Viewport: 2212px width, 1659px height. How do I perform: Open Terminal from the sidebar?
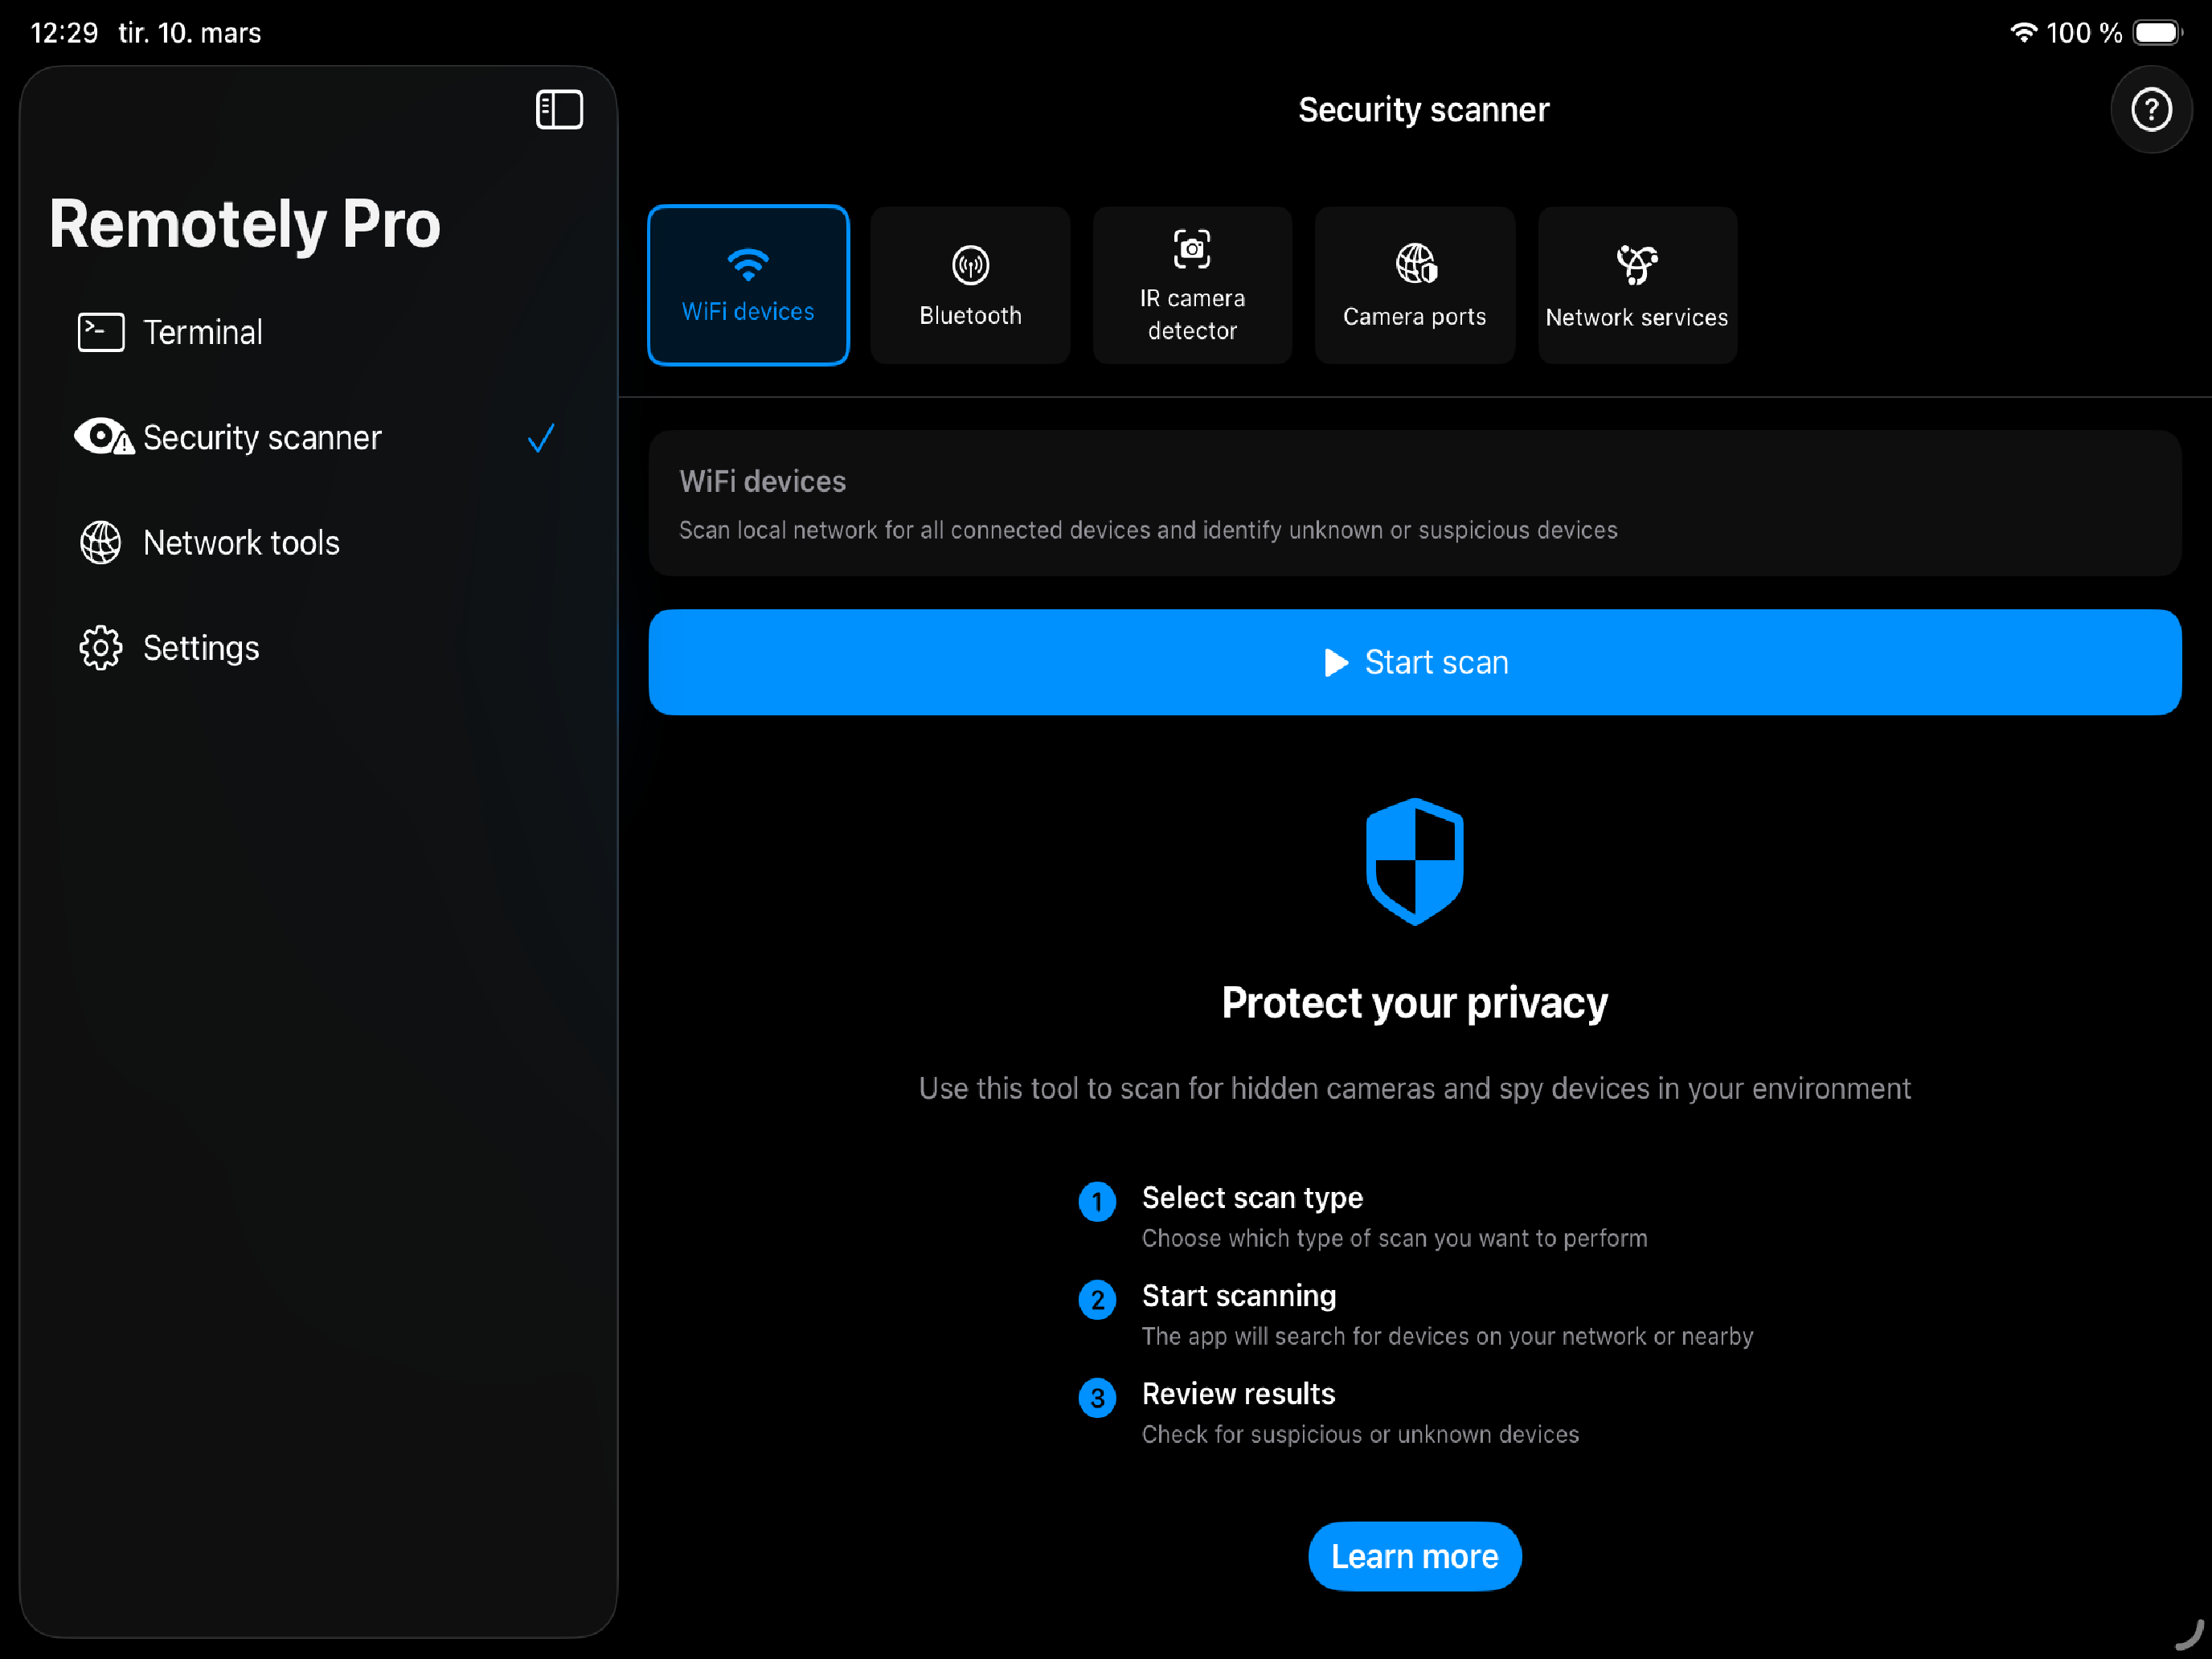(x=318, y=332)
